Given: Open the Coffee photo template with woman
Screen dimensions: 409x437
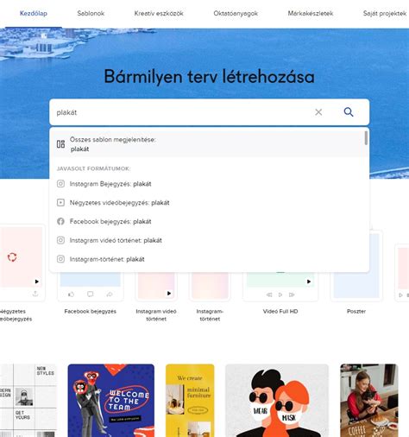Looking at the screenshot, I should [369, 401].
